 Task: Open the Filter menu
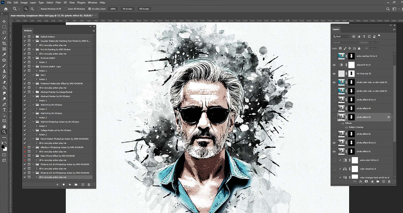click(x=58, y=2)
